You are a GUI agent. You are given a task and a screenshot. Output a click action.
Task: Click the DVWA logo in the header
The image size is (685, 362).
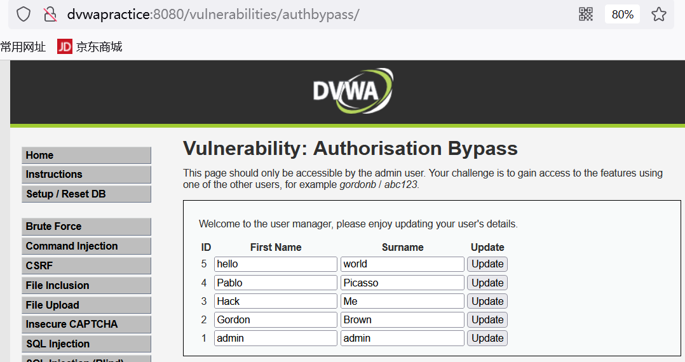(x=353, y=91)
